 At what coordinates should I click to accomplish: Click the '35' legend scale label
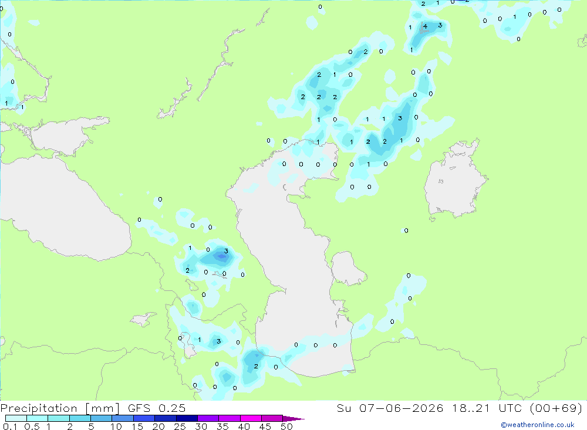222,426
